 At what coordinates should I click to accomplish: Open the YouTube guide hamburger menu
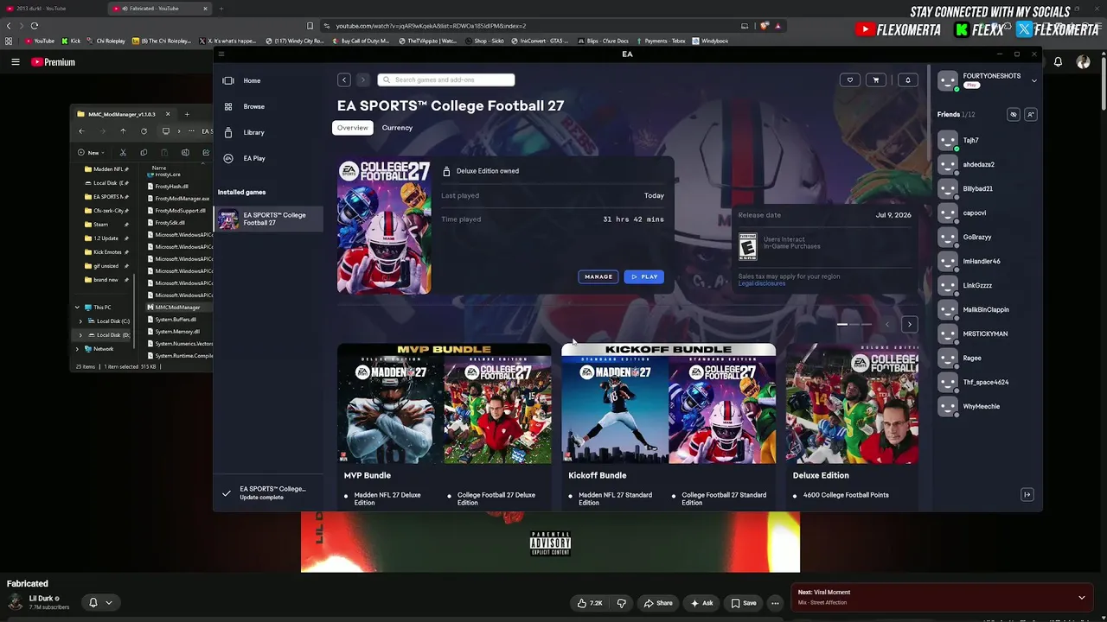[15, 62]
